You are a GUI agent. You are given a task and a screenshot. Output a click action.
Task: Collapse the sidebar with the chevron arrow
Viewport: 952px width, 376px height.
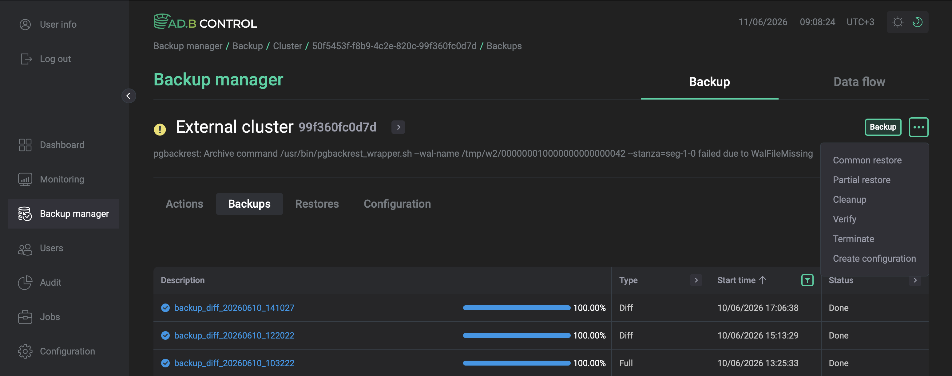[x=129, y=96]
